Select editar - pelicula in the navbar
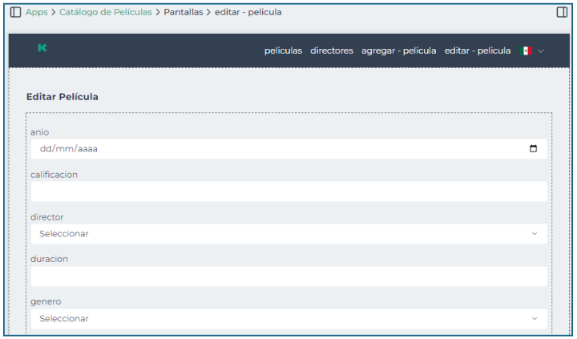The height and width of the screenshot is (339, 577). 477,50
